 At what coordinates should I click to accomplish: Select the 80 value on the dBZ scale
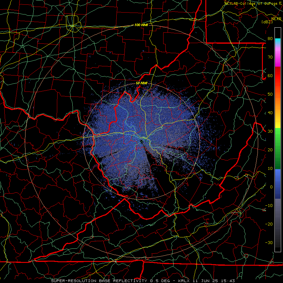pyautogui.click(x=270, y=39)
